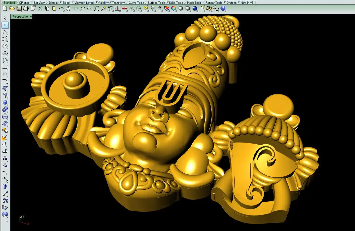The width and height of the screenshot is (355, 231).
Task: Open Options with the gear icon
Action: [x=209, y=8]
